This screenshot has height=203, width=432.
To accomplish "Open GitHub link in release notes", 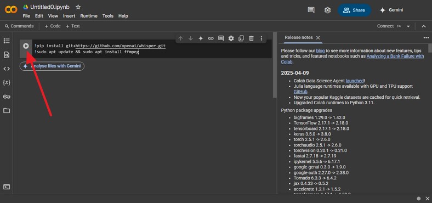I will point(300,92).
